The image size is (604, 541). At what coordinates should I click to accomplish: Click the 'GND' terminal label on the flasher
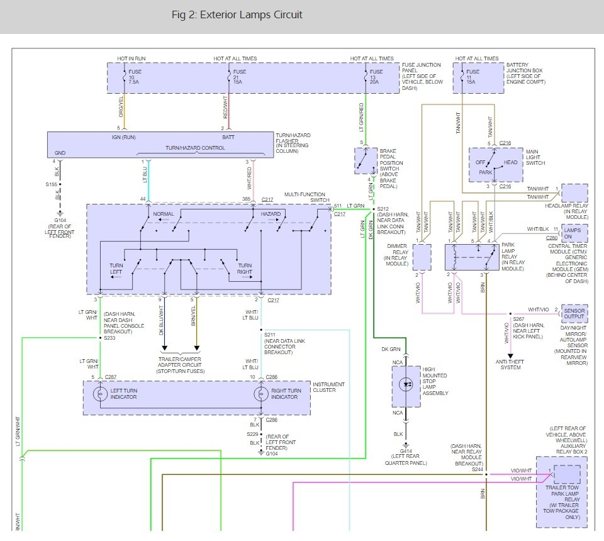pyautogui.click(x=60, y=153)
